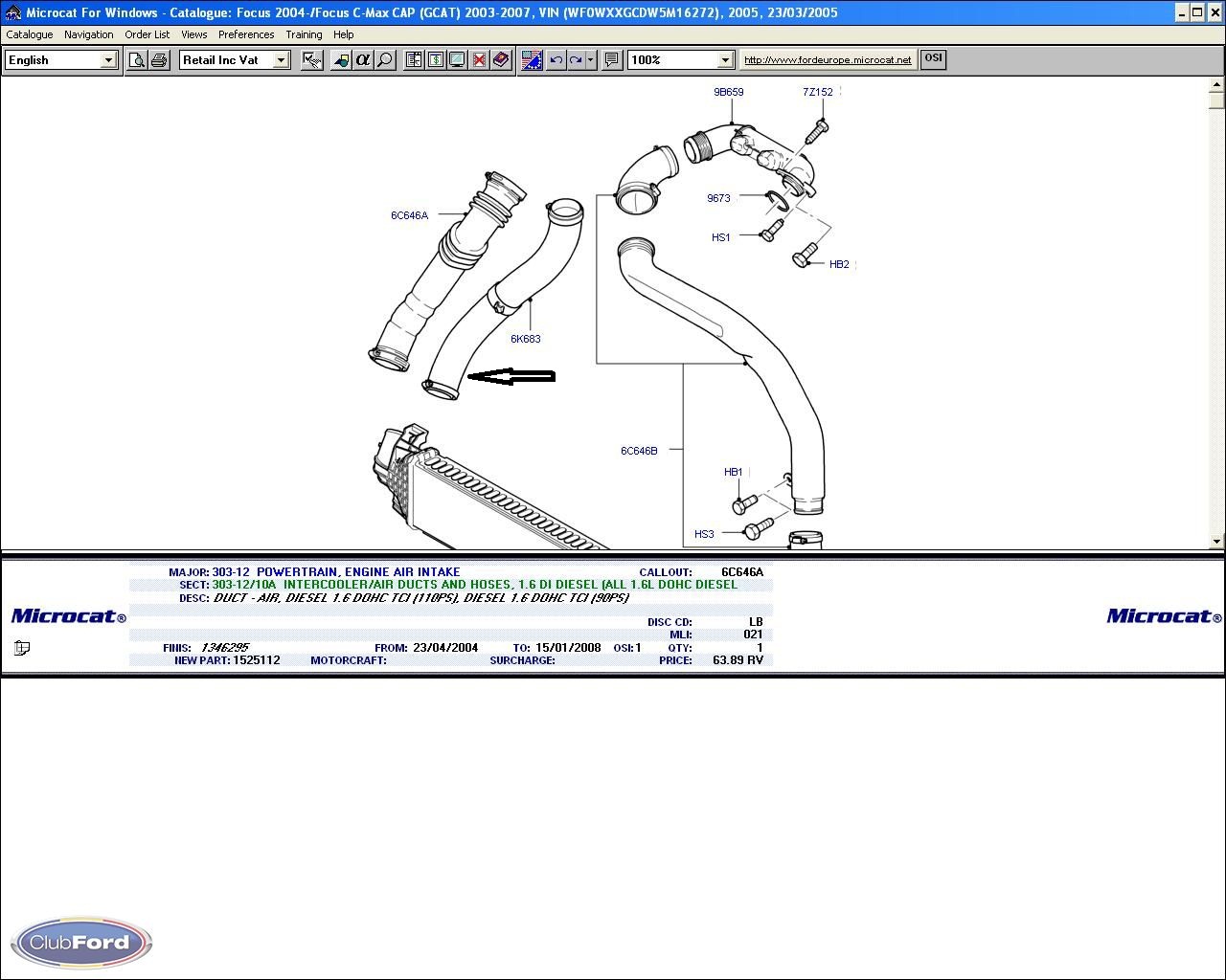Screen dimensions: 1226x980
Task: Expand the redo history dropdown arrow
Action: point(590,60)
